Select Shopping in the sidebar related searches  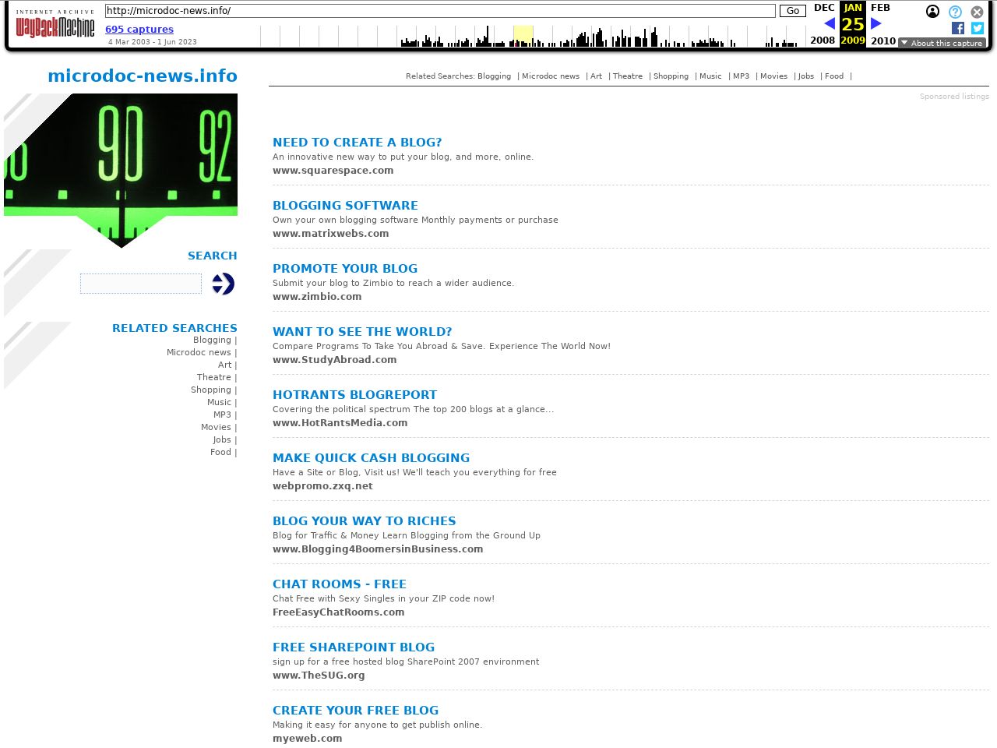click(211, 390)
